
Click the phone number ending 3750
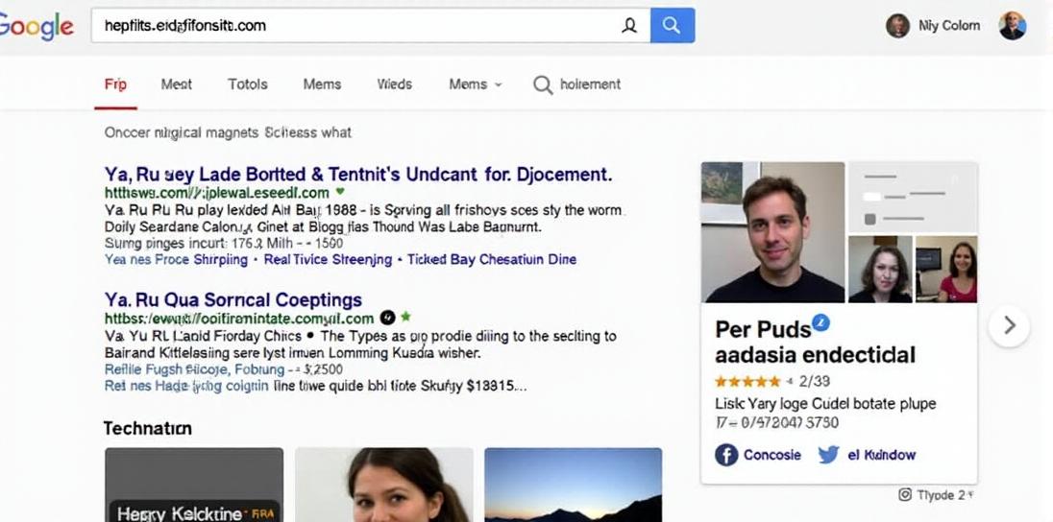pyautogui.click(x=777, y=423)
